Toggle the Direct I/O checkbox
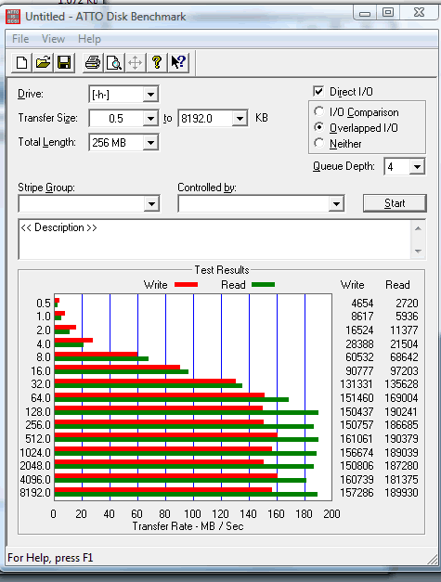Screen dimensions: 441x582 point(318,91)
